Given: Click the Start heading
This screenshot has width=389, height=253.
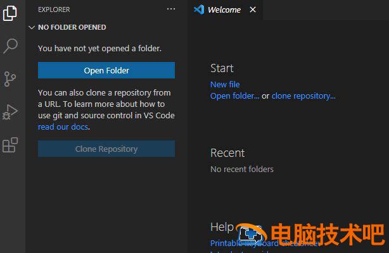Looking at the screenshot, I should pos(222,68).
